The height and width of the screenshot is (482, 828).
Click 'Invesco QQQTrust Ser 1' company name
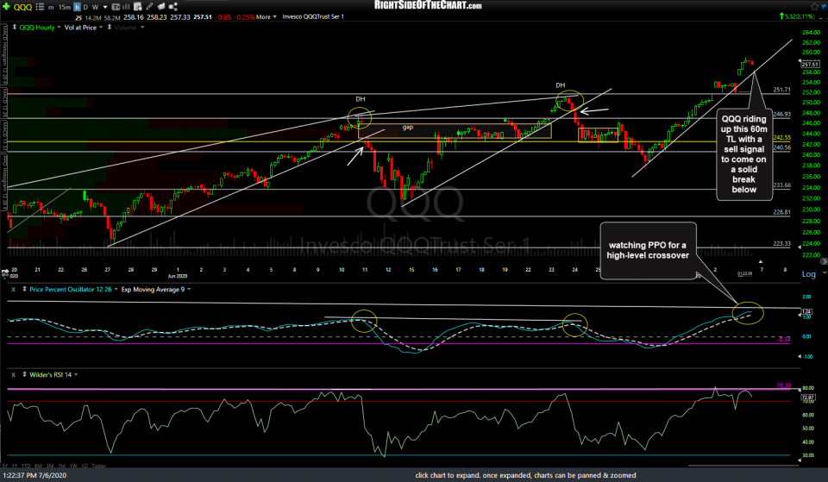(312, 17)
